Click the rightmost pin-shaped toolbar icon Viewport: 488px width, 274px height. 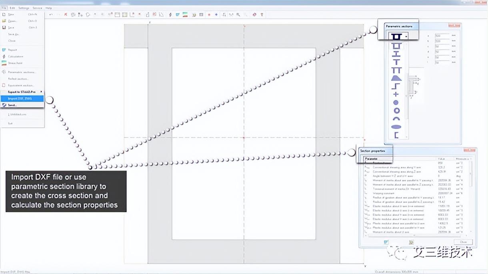coord(262,15)
